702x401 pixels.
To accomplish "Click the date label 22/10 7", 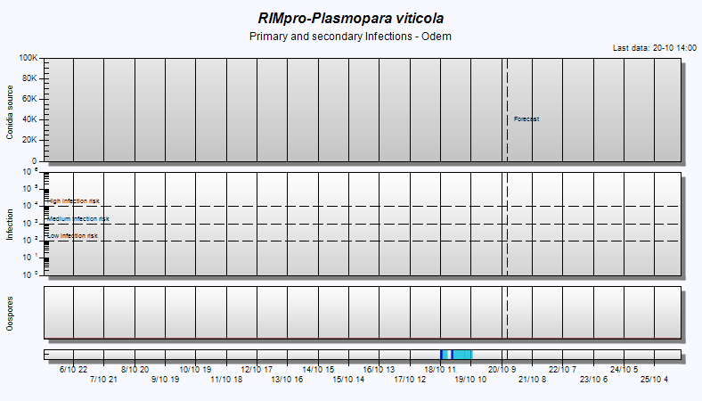I will (563, 370).
